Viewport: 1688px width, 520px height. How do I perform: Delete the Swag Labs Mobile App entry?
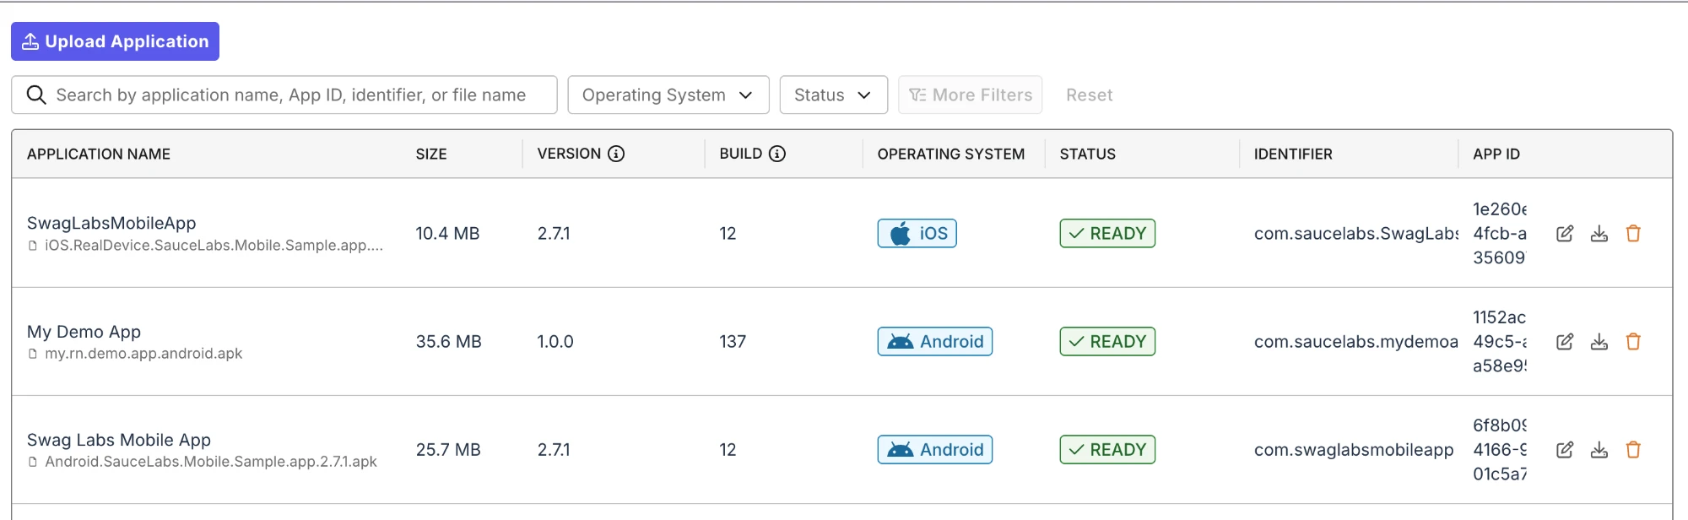pyautogui.click(x=1633, y=450)
